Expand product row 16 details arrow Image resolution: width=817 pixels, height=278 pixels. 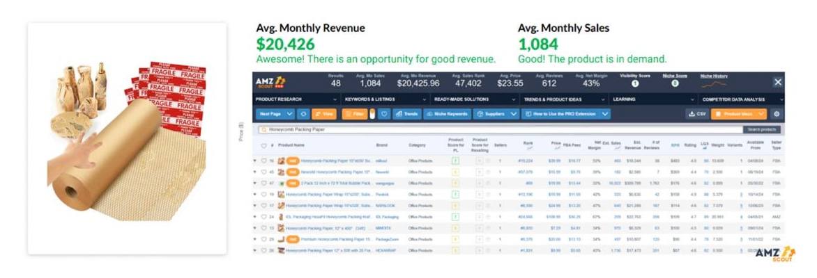click(255, 161)
